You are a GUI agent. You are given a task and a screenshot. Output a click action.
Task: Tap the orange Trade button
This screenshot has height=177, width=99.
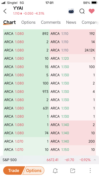tap(14, 170)
